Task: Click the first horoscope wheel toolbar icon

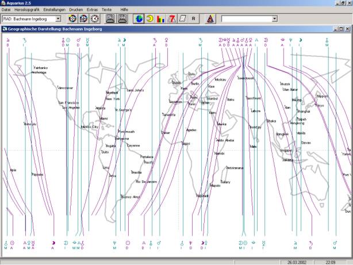Action: pyautogui.click(x=72, y=19)
